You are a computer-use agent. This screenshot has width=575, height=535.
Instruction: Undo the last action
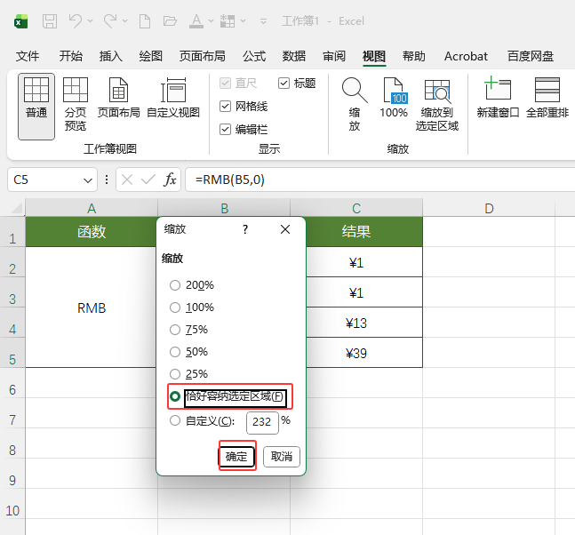76,21
